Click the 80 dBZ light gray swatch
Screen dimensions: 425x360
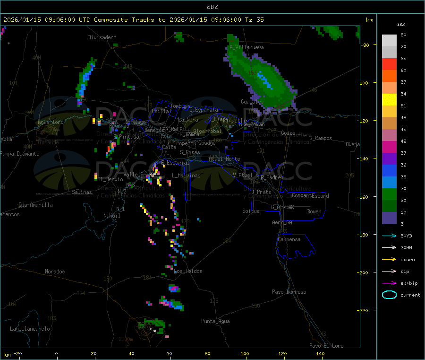pos(389,41)
